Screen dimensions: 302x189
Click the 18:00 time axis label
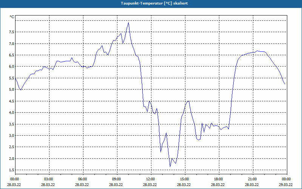pos(219,179)
